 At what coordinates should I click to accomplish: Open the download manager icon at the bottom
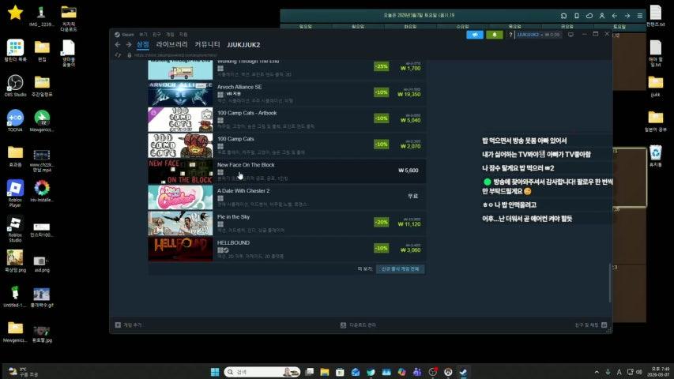(x=342, y=325)
